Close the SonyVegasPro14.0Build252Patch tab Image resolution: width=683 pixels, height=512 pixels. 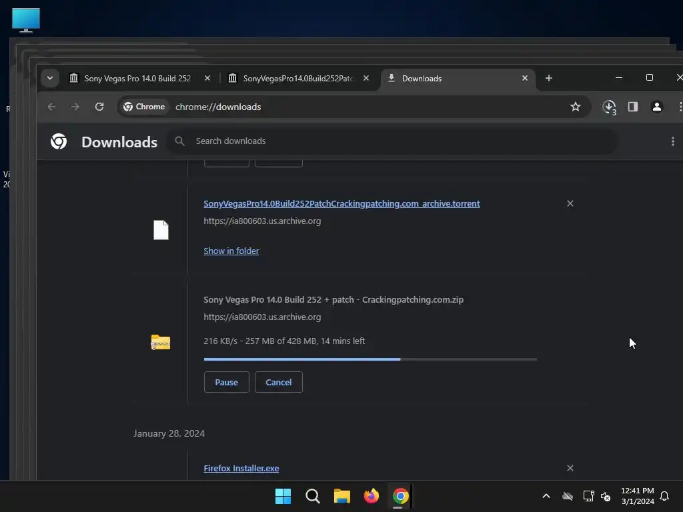pyautogui.click(x=366, y=79)
